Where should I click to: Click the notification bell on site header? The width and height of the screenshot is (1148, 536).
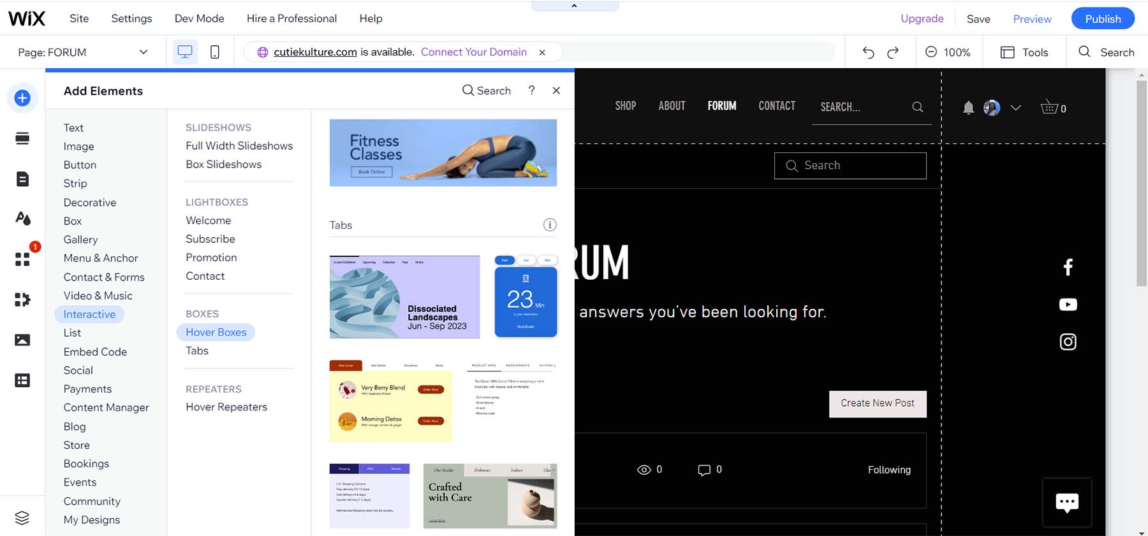(x=968, y=108)
